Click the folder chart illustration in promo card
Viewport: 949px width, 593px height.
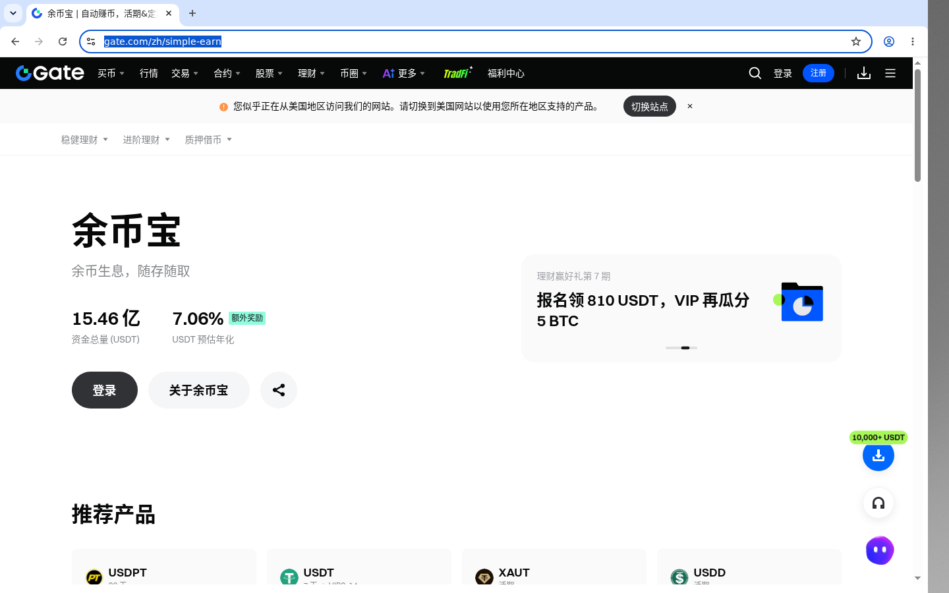tap(799, 302)
